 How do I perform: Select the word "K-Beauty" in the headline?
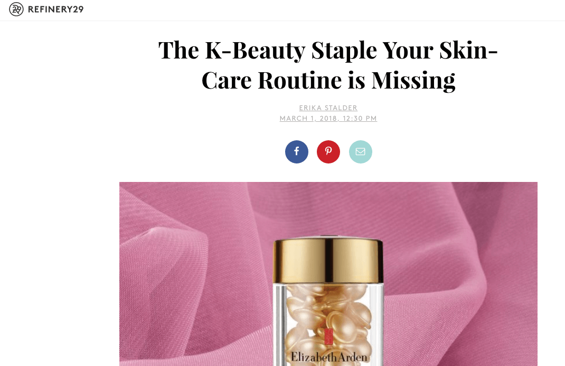point(255,50)
